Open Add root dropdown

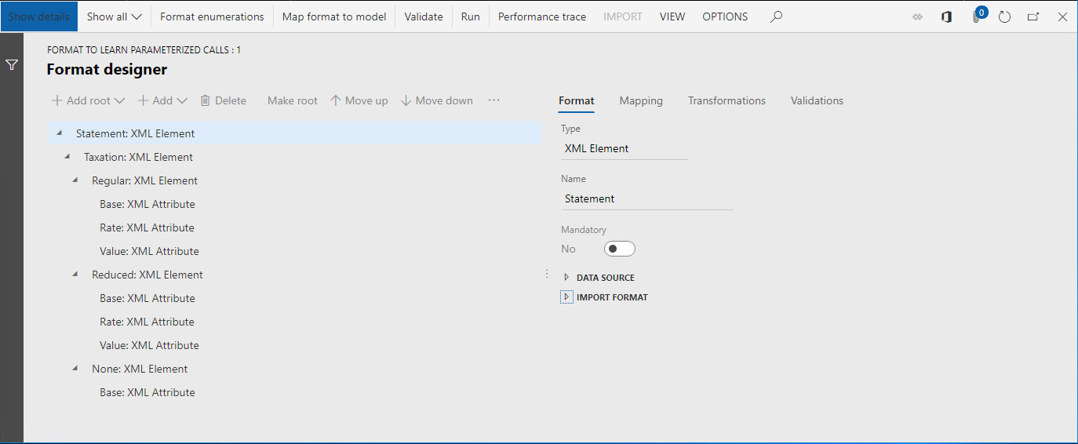pos(88,100)
